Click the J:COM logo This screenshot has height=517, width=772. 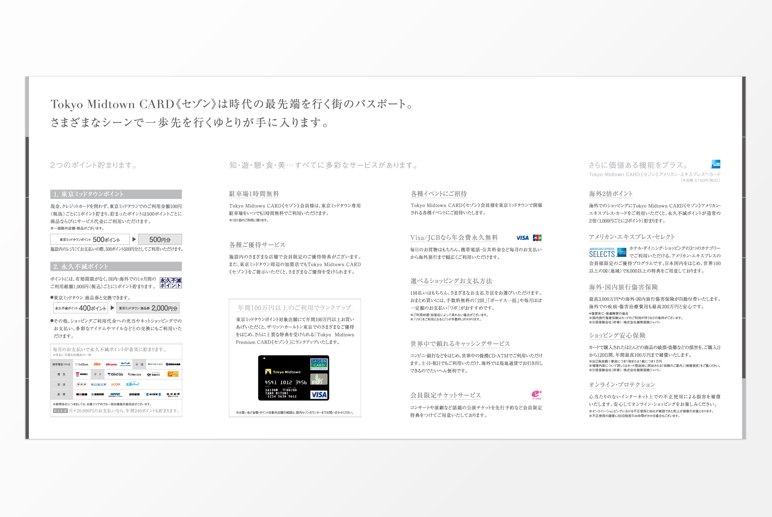click(116, 384)
